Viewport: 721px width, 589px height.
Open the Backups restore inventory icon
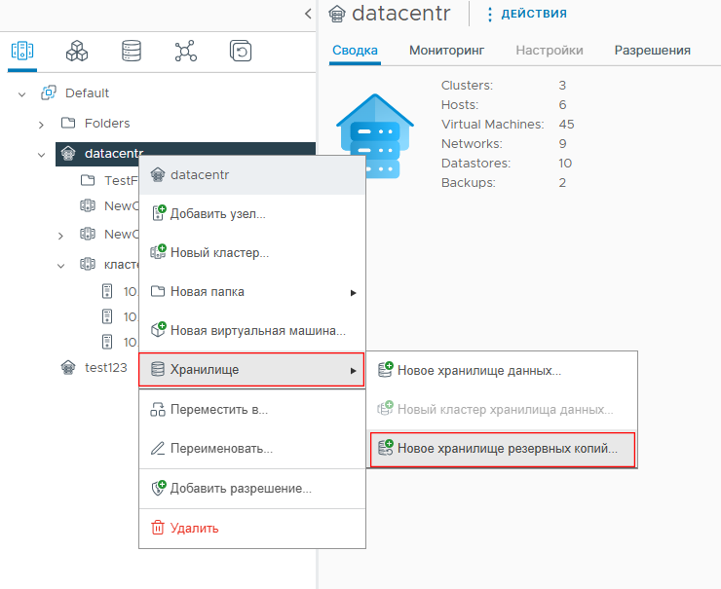pos(241,51)
